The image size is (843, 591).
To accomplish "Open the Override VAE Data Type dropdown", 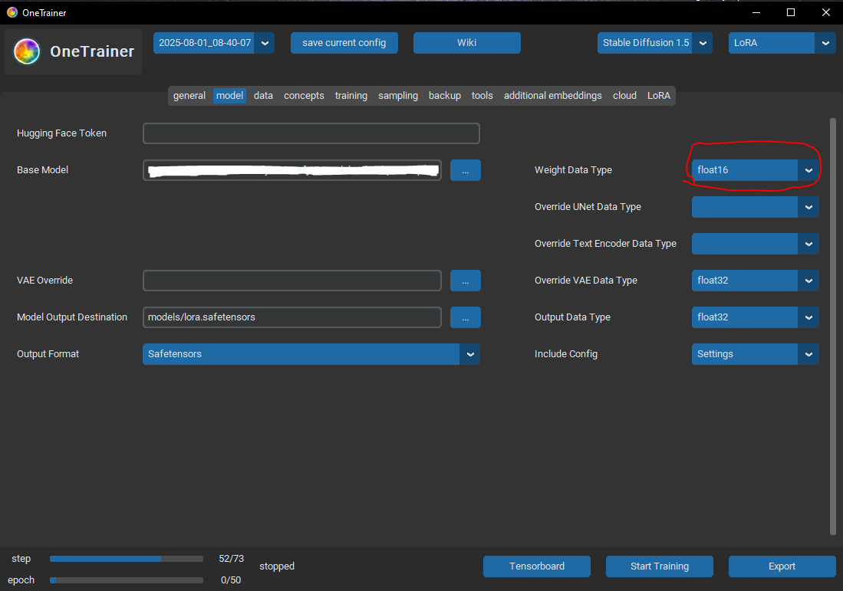I will click(755, 281).
